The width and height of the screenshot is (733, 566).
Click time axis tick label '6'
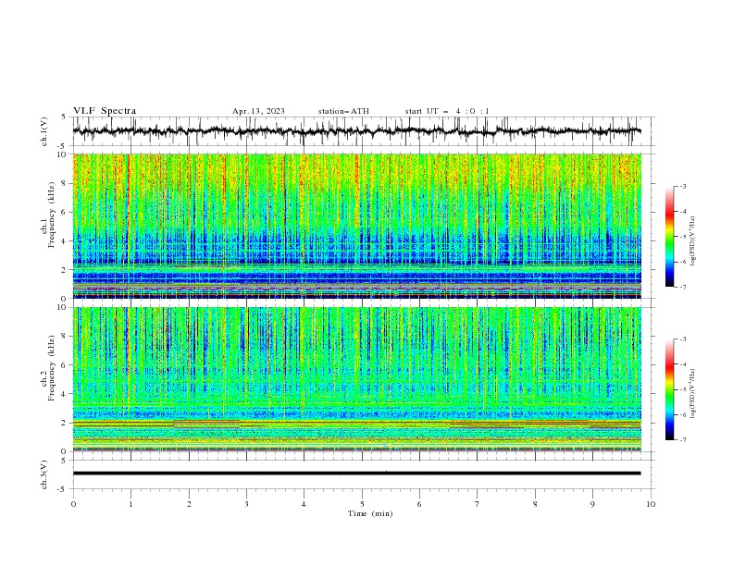[419, 504]
